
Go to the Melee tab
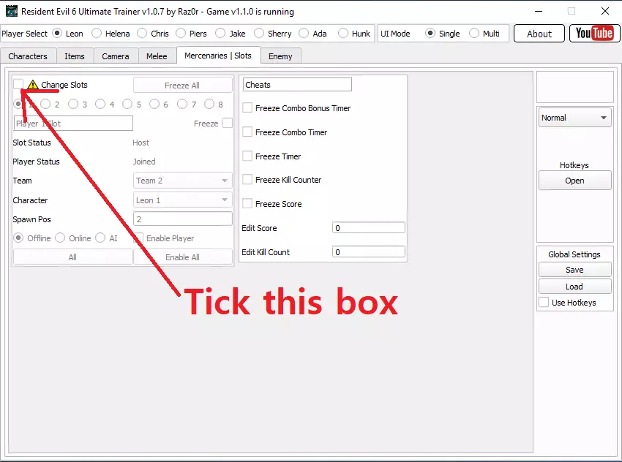click(157, 56)
